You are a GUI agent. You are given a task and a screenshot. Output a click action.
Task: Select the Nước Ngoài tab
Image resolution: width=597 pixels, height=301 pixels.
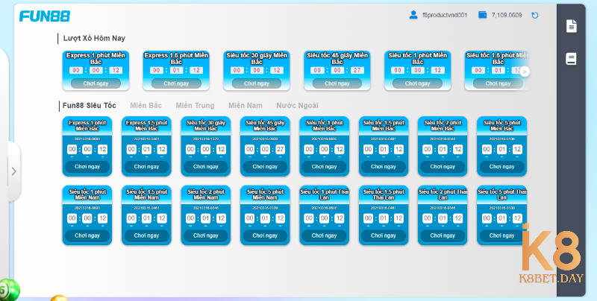[298, 106]
